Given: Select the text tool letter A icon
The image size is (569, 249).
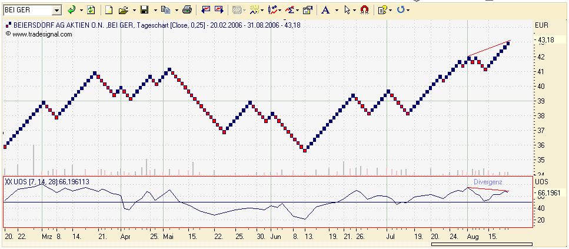Looking at the screenshot, I should point(325,10).
